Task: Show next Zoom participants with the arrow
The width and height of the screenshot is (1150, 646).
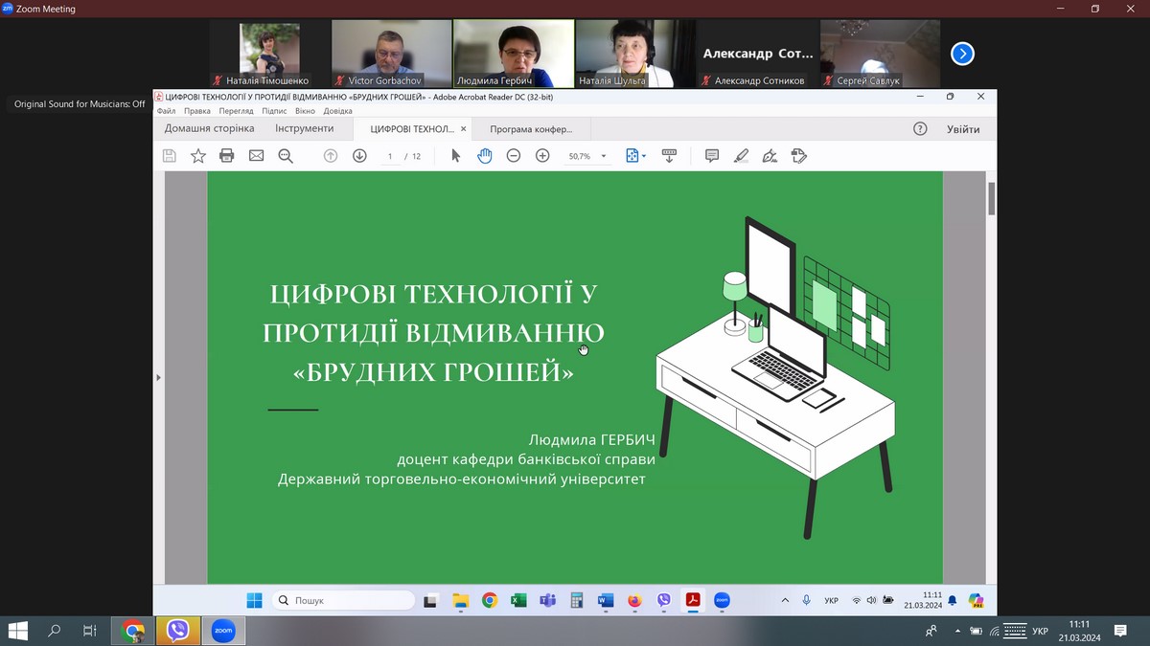Action: (x=962, y=54)
